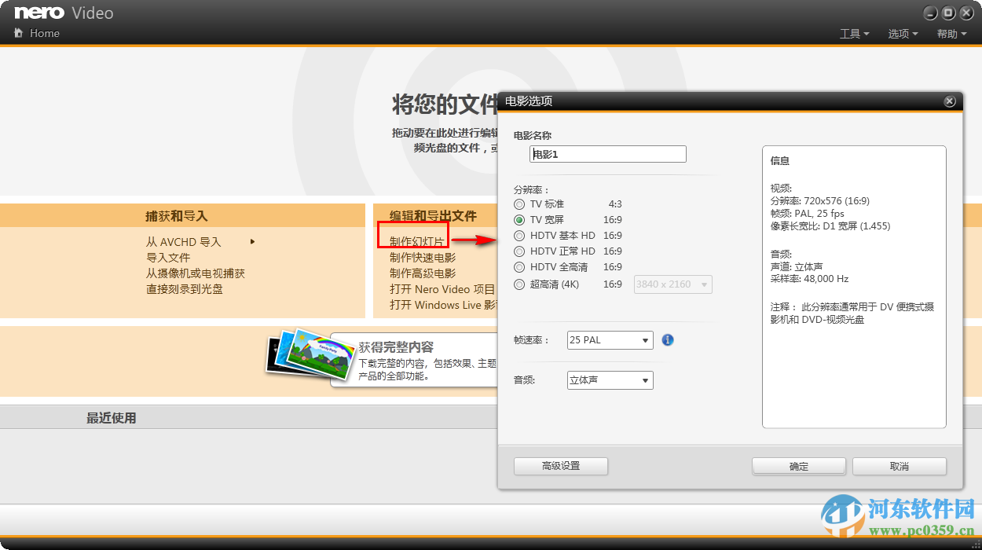
Task: Select the 超高清 (4K) resolution
Action: [518, 284]
